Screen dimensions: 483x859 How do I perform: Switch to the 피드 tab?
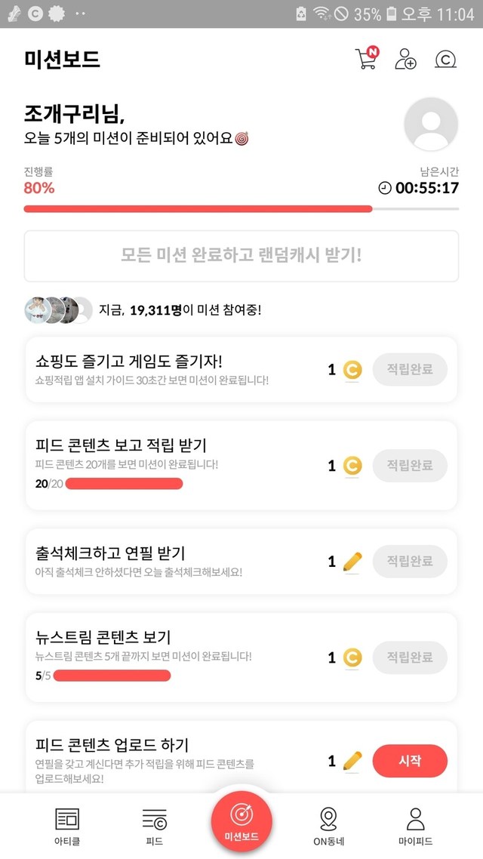pyautogui.click(x=154, y=825)
